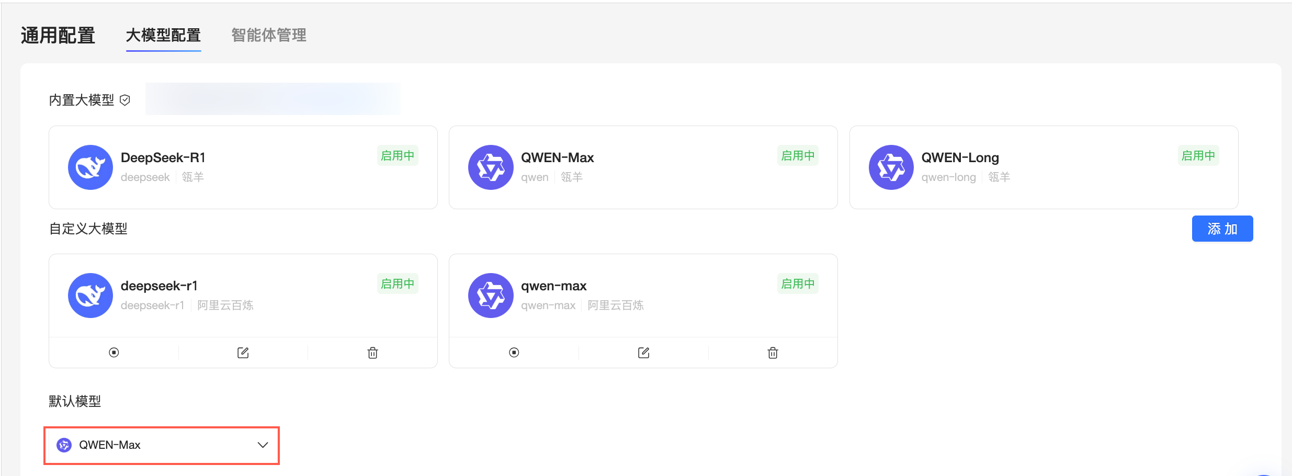Edit the custom deepseek-r1 model
The height and width of the screenshot is (476, 1292).
243,353
